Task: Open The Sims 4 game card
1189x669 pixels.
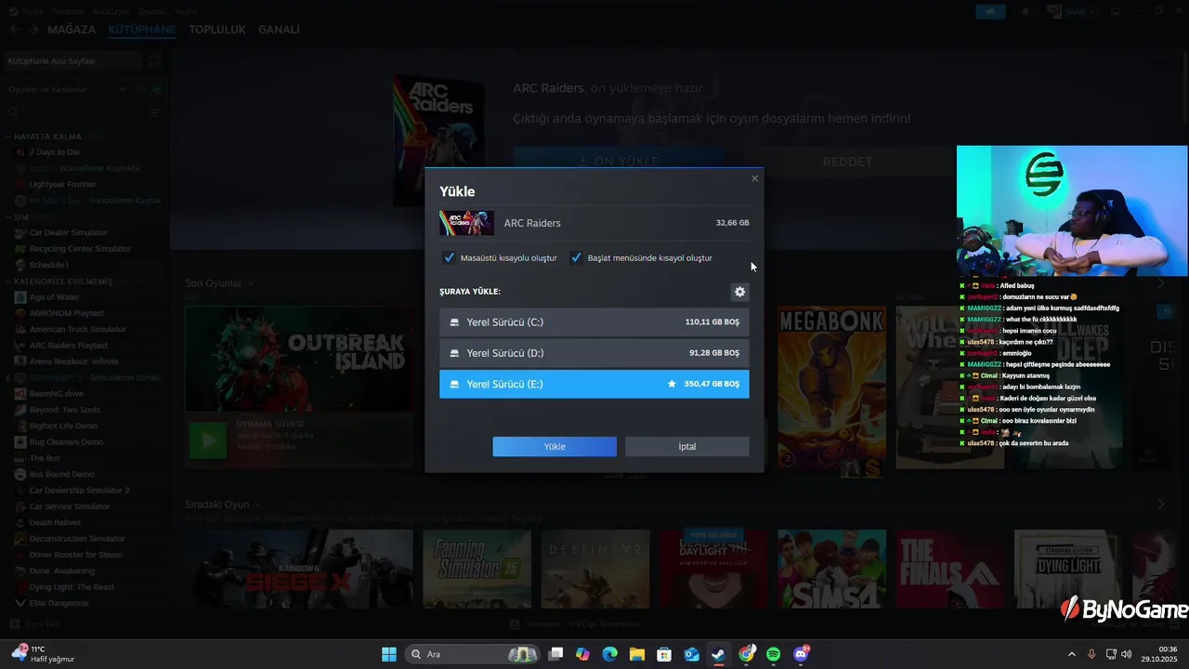Action: (x=831, y=569)
